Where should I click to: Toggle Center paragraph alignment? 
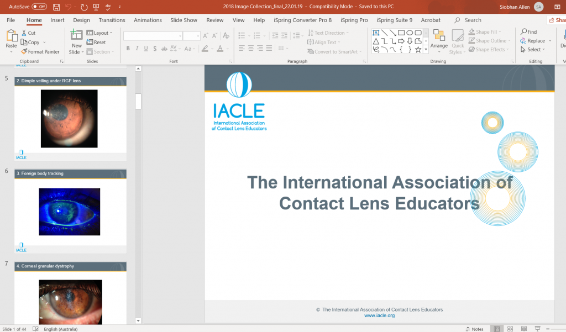click(250, 48)
